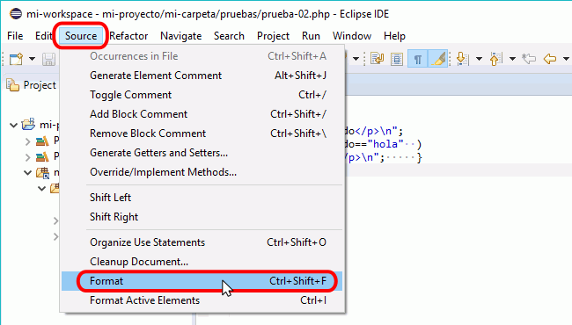The height and width of the screenshot is (325, 572).
Task: Click the "hola" string in editor
Action: coord(386,144)
